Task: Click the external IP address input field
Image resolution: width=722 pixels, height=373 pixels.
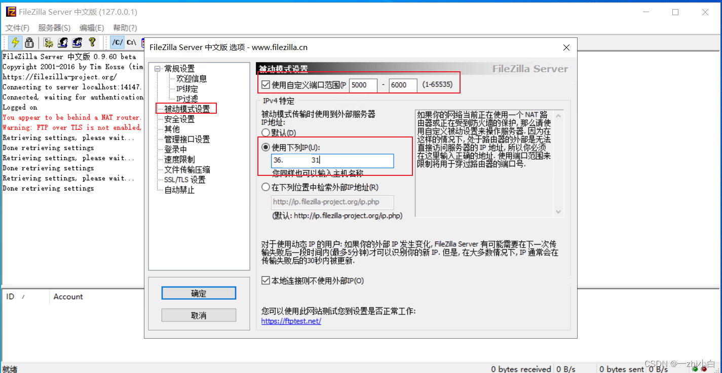Action: 332,160
